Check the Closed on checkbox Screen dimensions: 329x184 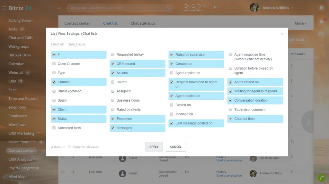click(x=172, y=105)
